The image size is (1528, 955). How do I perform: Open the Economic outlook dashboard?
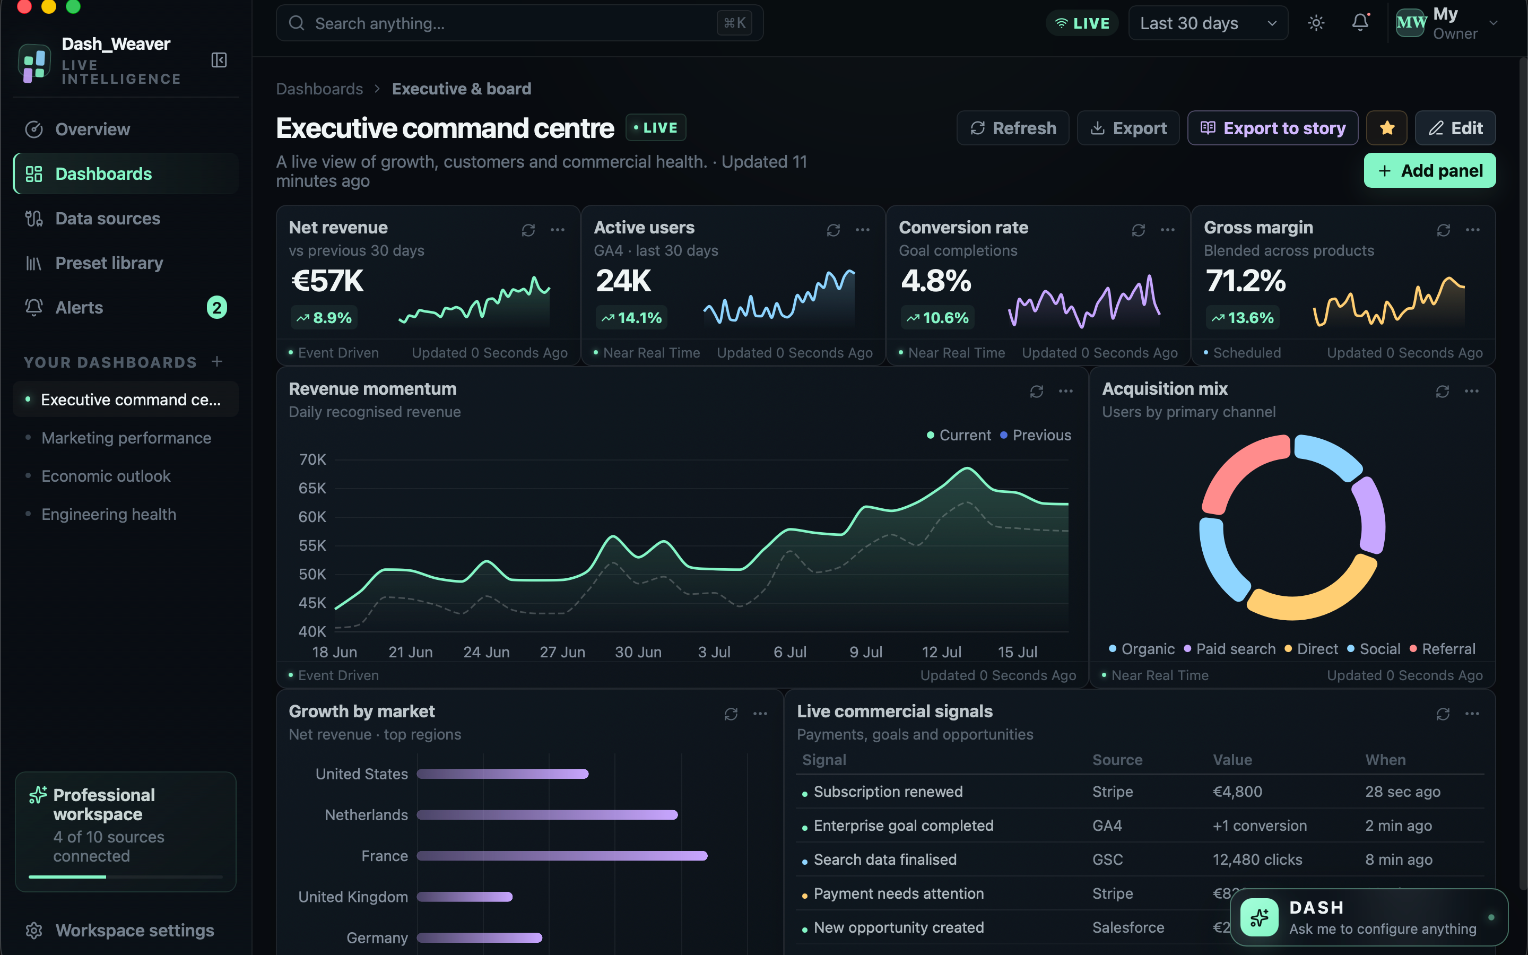tap(125, 475)
